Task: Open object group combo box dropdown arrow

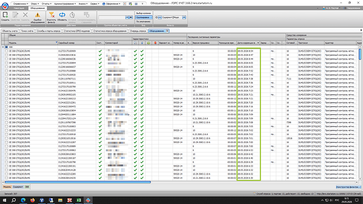Action: pos(127,17)
